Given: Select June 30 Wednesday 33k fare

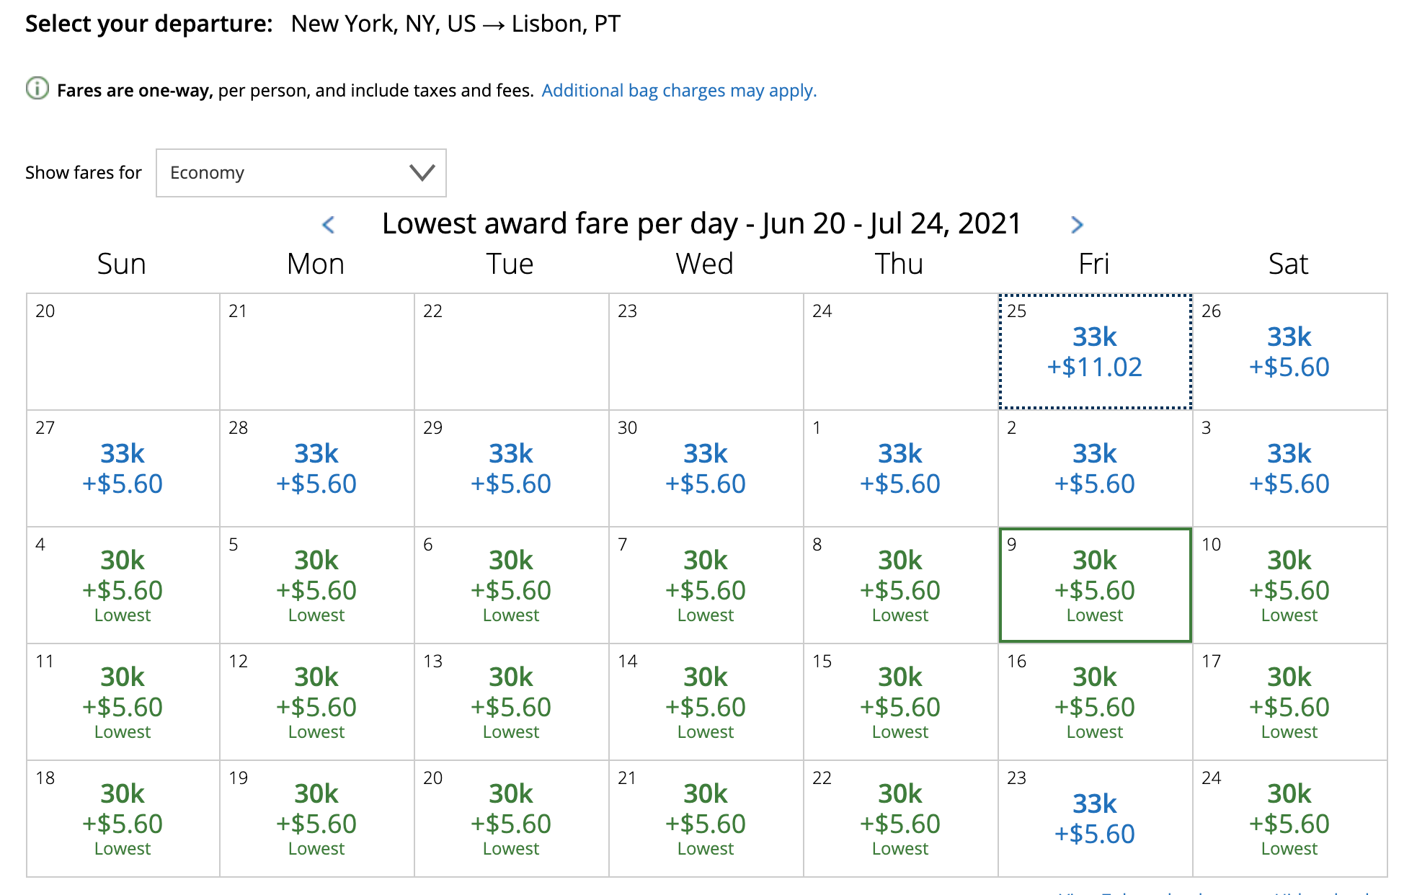Looking at the screenshot, I should coord(706,468).
